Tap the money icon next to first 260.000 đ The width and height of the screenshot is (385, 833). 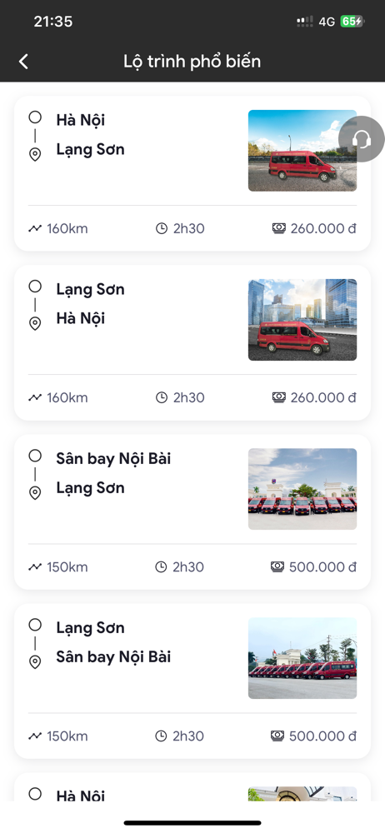[279, 228]
